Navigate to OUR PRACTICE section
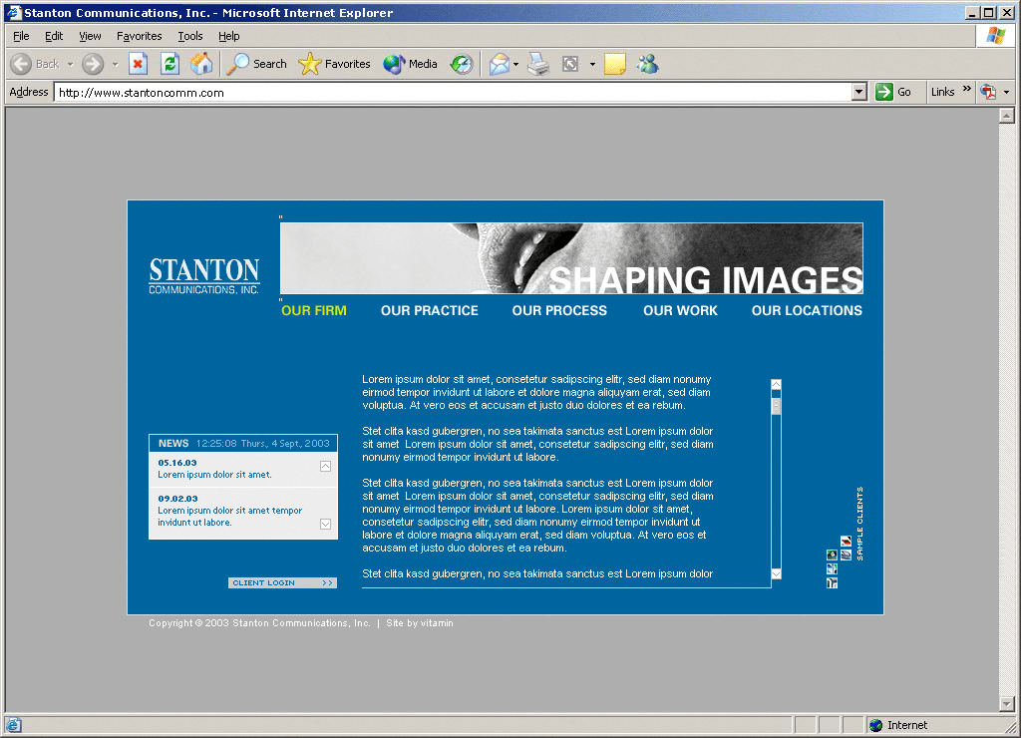 pos(429,310)
